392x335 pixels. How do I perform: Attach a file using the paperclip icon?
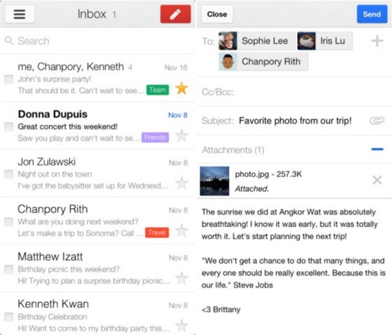click(x=376, y=121)
